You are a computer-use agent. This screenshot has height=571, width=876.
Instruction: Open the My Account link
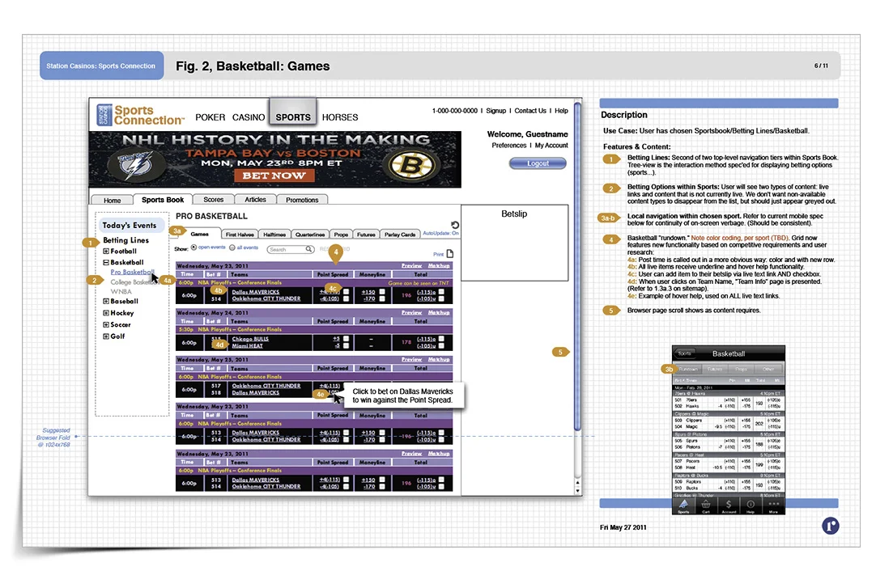click(551, 145)
